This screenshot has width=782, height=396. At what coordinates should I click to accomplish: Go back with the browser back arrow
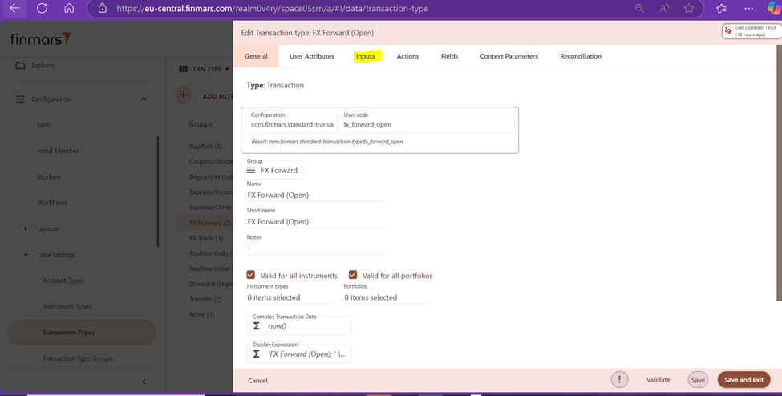(x=15, y=9)
